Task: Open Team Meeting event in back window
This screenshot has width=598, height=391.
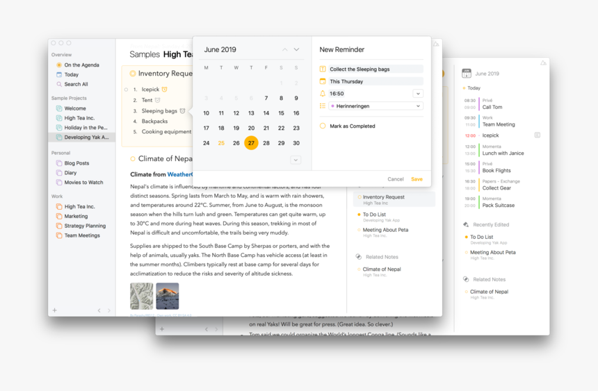Action: point(499,124)
